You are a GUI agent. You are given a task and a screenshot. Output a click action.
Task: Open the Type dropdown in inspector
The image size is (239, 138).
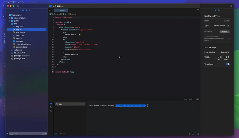pyautogui.click(x=221, y=26)
